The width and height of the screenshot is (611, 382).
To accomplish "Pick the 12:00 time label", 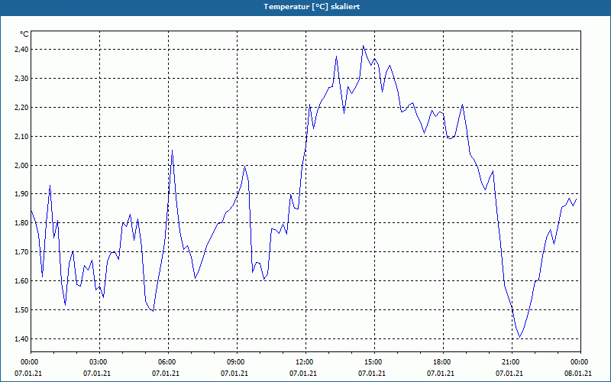I will pos(305,362).
